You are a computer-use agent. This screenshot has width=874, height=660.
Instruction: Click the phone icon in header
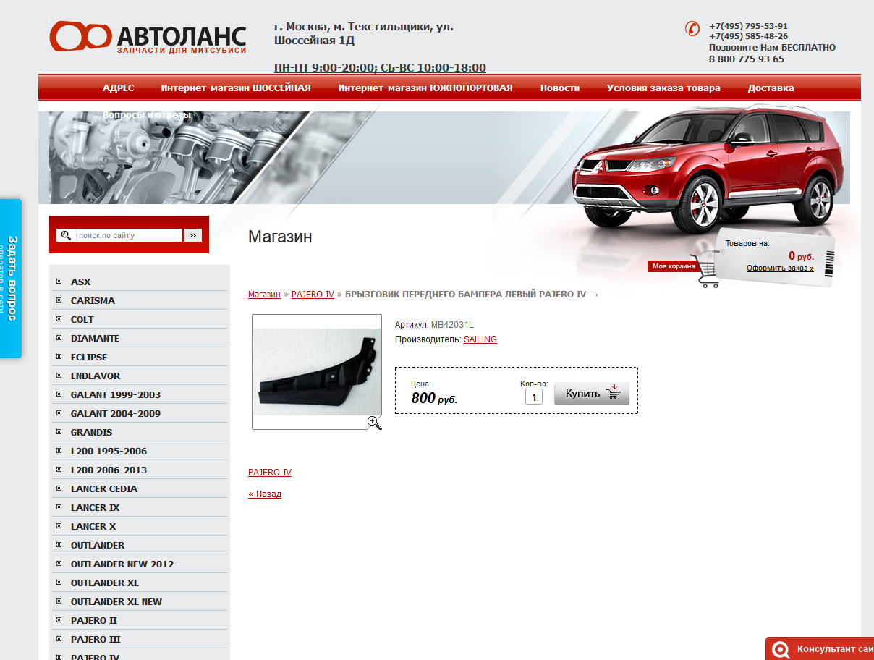(x=692, y=28)
